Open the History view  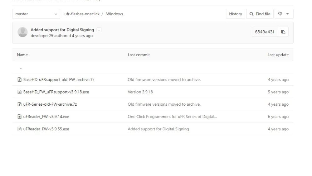pyautogui.click(x=235, y=14)
